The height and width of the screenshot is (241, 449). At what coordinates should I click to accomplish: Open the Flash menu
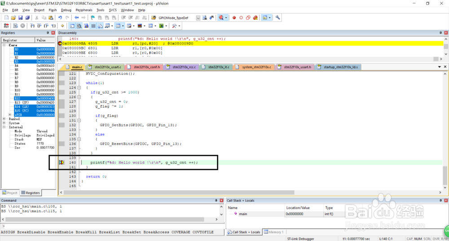[53, 10]
